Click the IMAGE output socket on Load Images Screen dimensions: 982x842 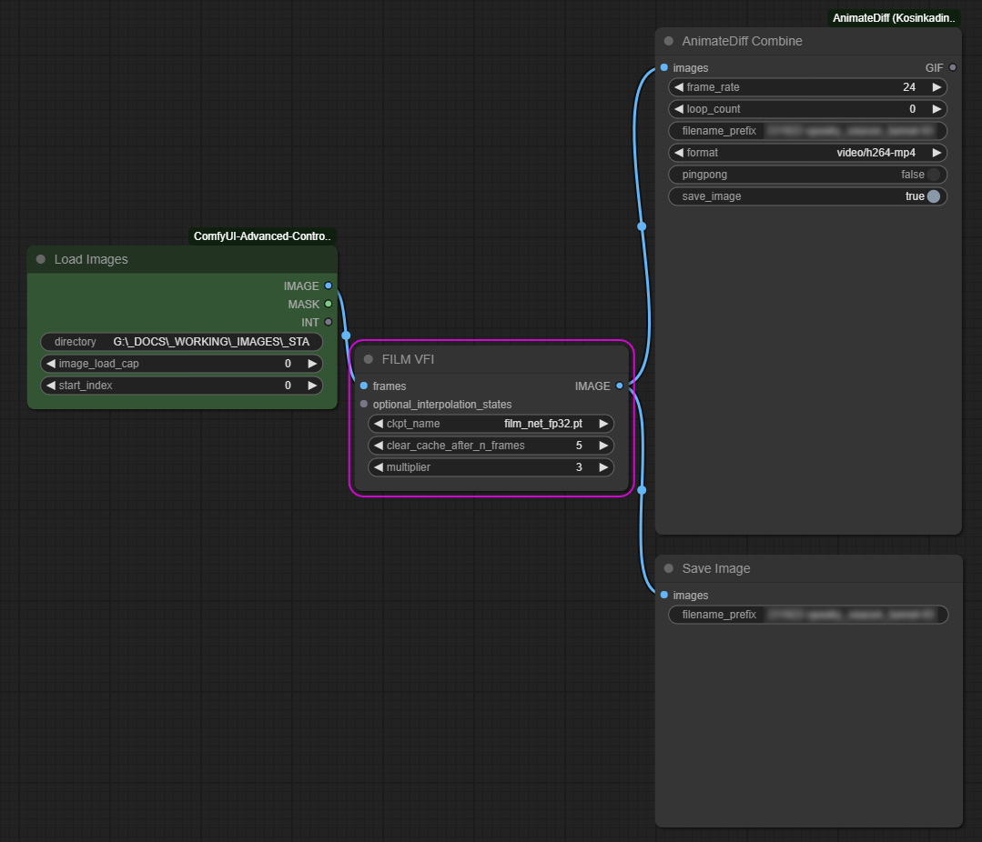[x=329, y=286]
